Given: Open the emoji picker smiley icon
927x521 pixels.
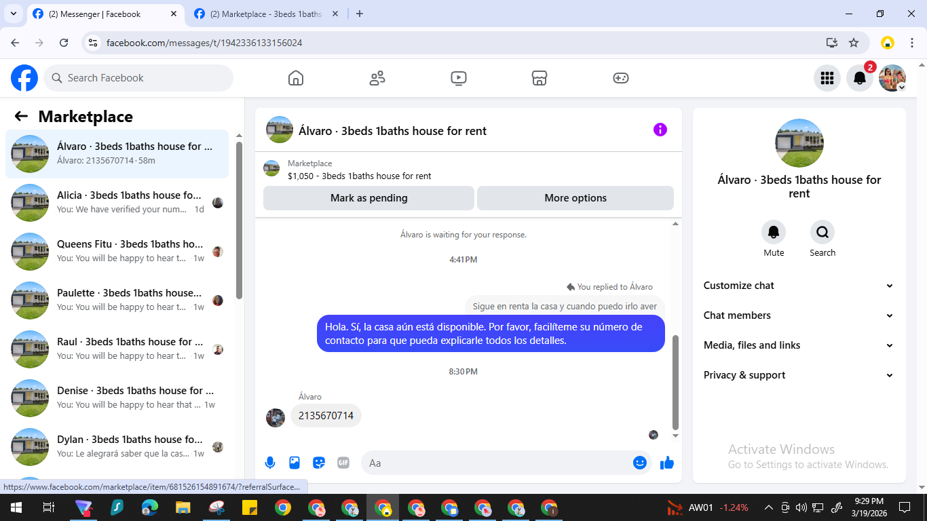Looking at the screenshot, I should 639,463.
